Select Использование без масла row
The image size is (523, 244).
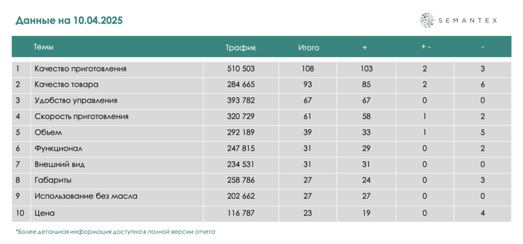tap(86, 196)
